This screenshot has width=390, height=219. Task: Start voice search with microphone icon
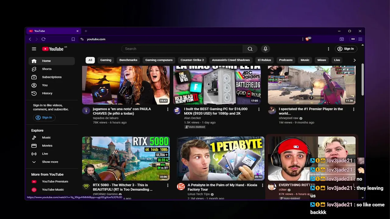(265, 49)
